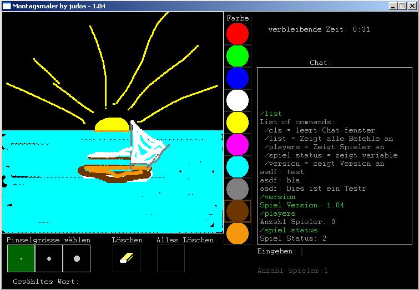Choose the yellow color circle
The image size is (419, 290).
tap(238, 123)
